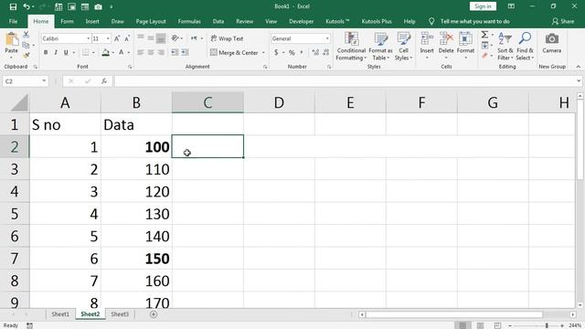Viewport: 585px width, 329px height.
Task: Click the Fill Color paint bucket
Action: tap(106, 53)
